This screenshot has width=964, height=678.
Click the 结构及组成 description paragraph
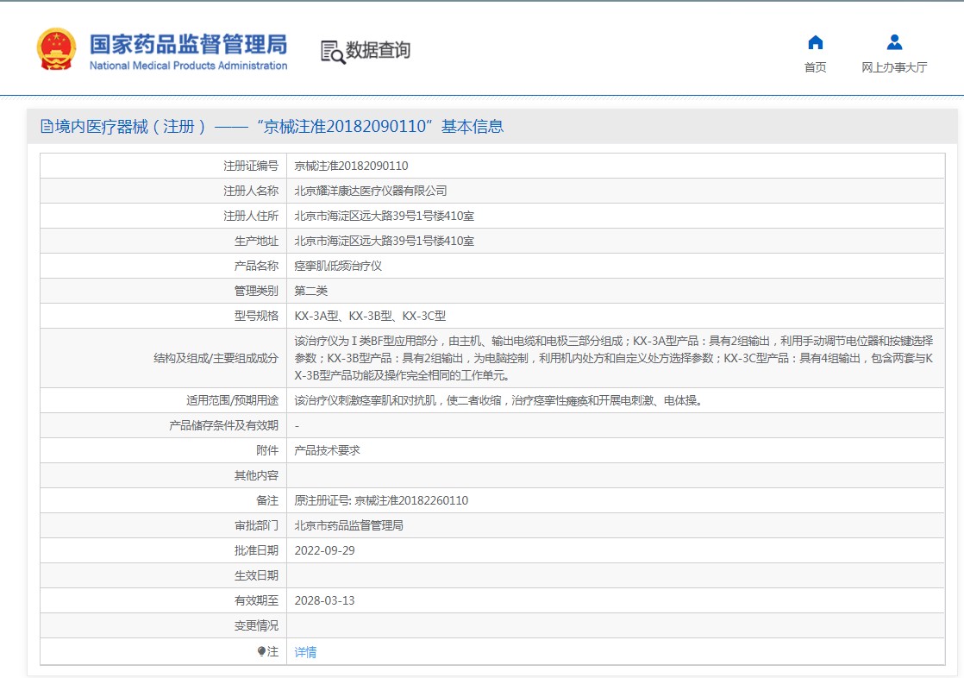tap(614, 358)
